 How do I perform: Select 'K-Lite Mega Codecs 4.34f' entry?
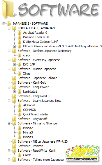(40, 42)
